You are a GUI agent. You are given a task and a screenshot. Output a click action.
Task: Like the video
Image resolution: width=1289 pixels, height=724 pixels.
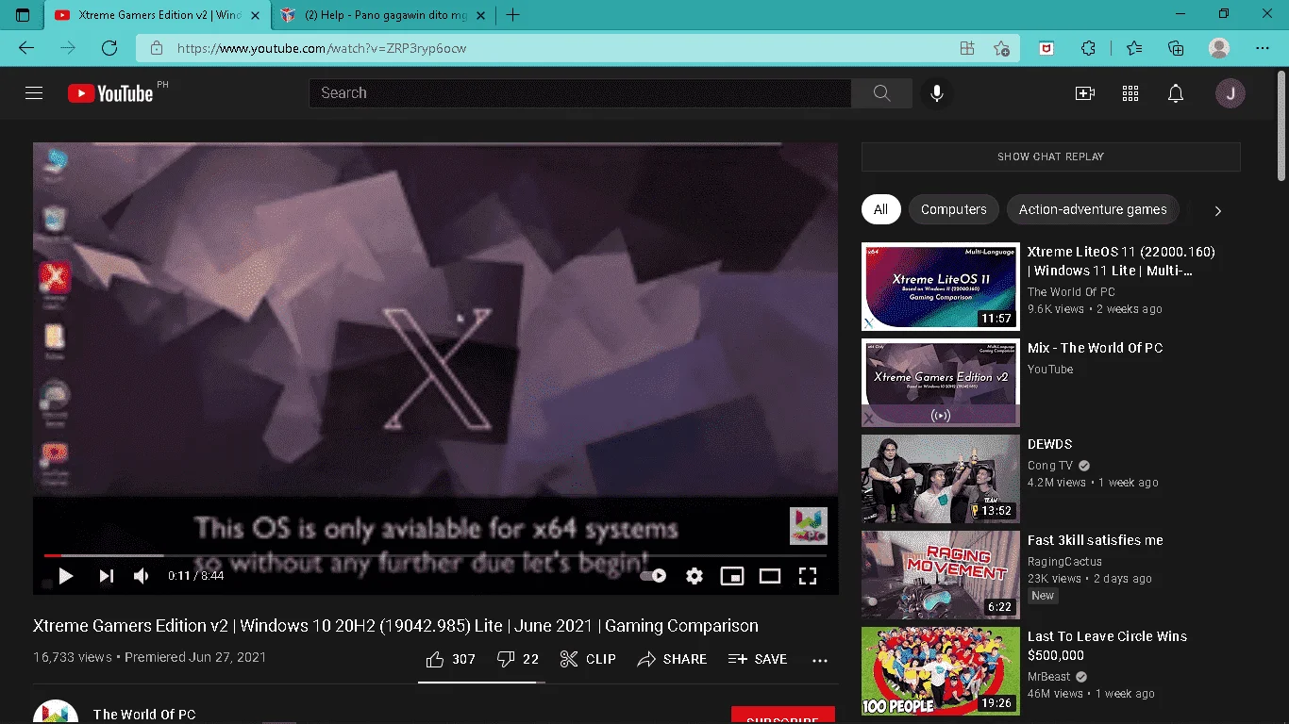(x=450, y=659)
